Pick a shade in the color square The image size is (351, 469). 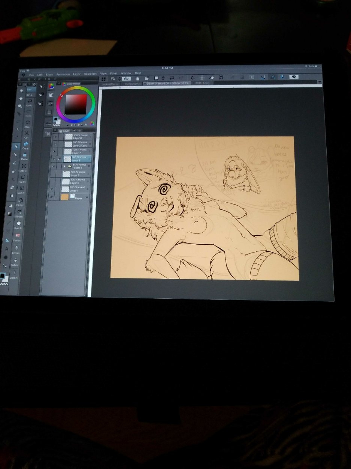pos(76,104)
